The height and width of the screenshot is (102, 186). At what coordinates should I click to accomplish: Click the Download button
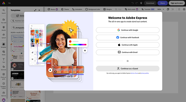(150, 3)
